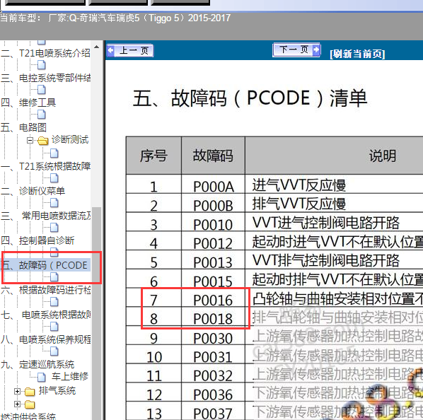Click scroll-up arrow of tree panel scrollbar

click(x=96, y=47)
